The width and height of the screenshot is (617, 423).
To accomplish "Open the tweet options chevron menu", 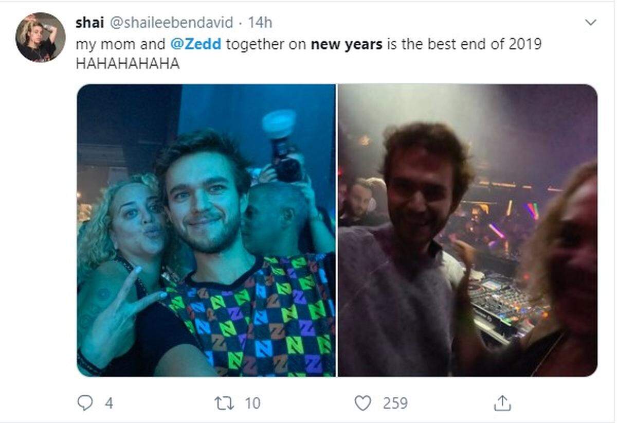I will (591, 22).
